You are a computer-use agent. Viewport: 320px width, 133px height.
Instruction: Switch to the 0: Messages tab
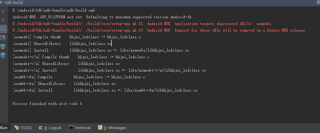point(112,128)
